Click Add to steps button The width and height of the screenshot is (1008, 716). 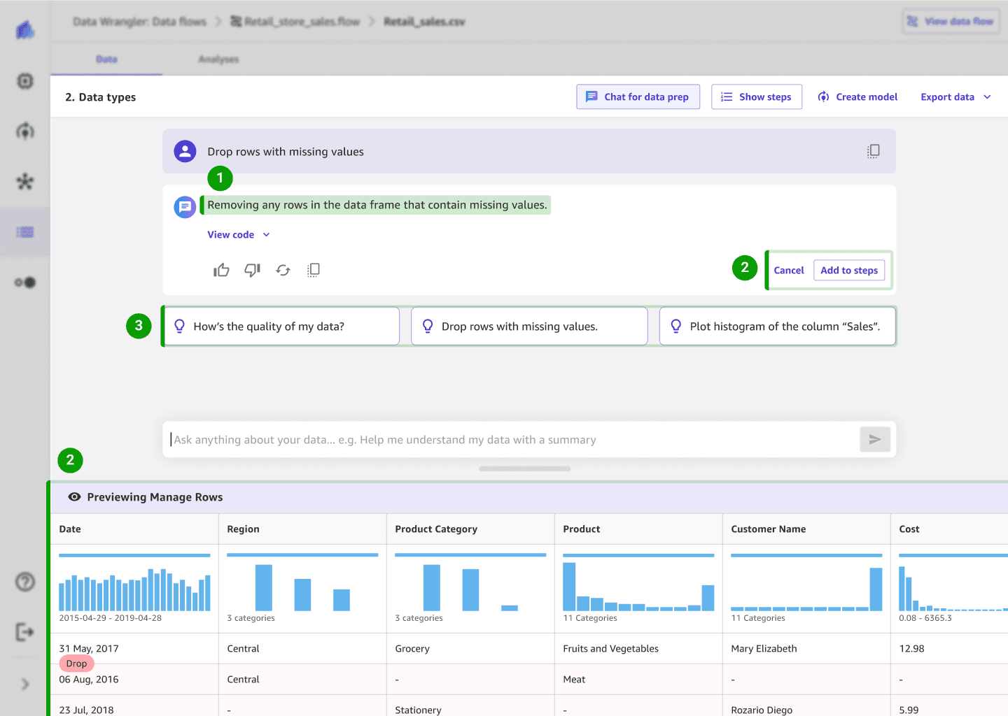point(849,271)
